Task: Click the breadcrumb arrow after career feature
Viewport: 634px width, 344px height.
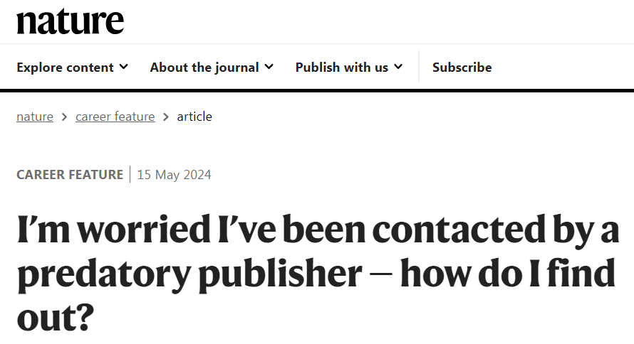Action: (166, 117)
